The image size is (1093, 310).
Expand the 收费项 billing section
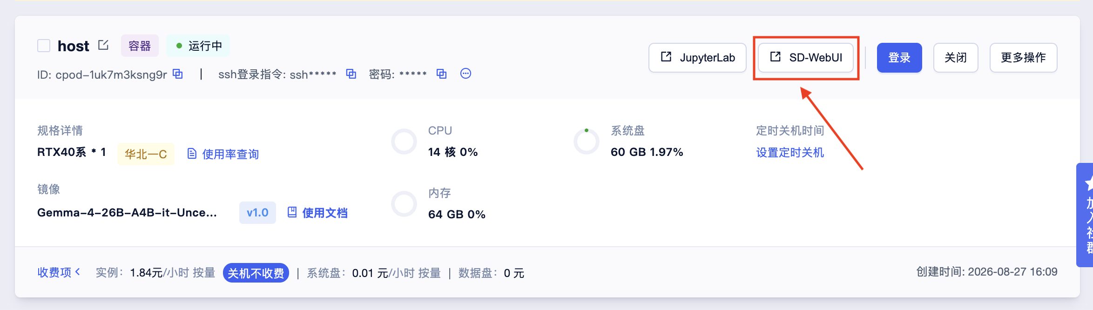pos(59,272)
